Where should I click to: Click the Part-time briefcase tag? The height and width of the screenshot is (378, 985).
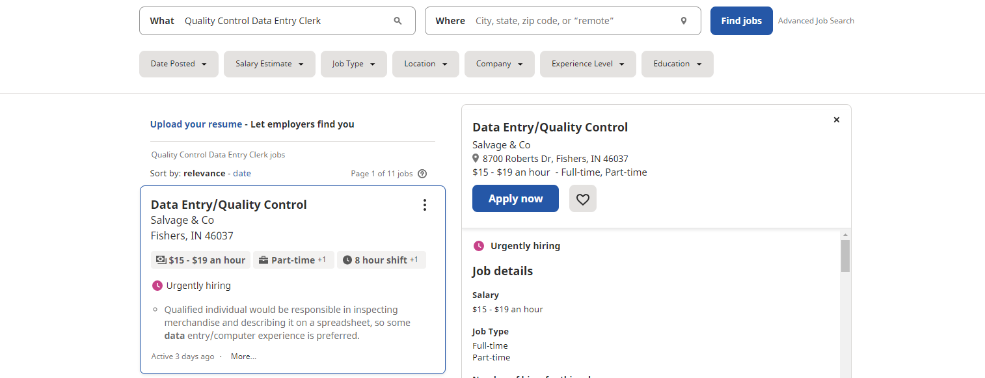pos(293,260)
